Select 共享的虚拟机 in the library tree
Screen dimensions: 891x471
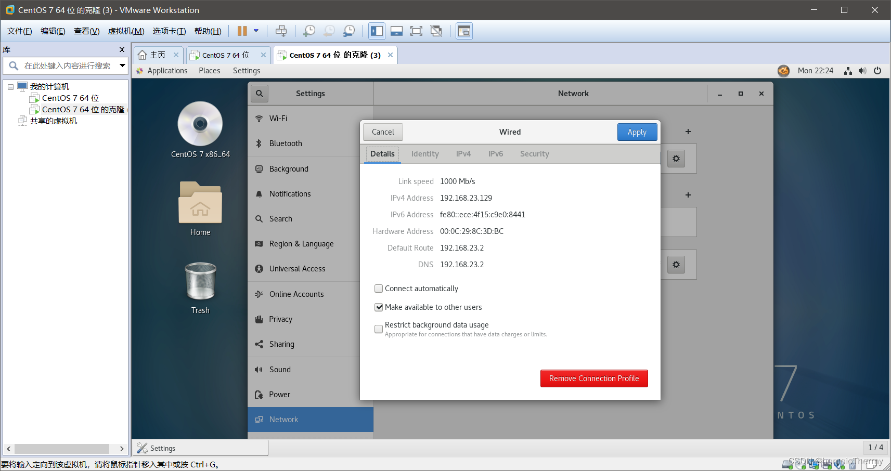coord(53,121)
